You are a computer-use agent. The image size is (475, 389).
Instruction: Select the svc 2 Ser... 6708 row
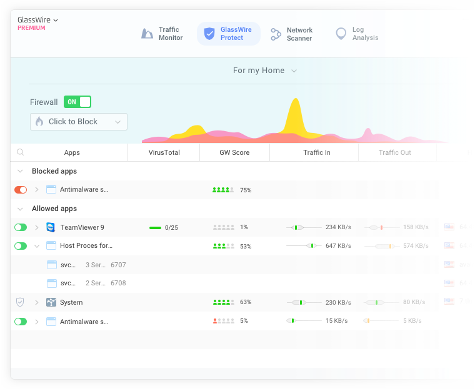pos(224,283)
